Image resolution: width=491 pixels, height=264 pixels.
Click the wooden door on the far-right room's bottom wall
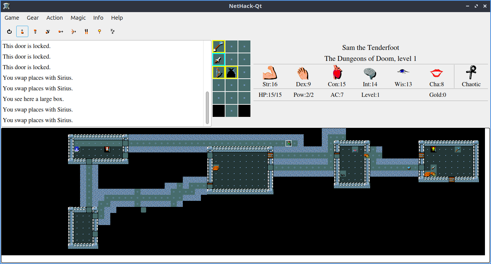pos(452,180)
